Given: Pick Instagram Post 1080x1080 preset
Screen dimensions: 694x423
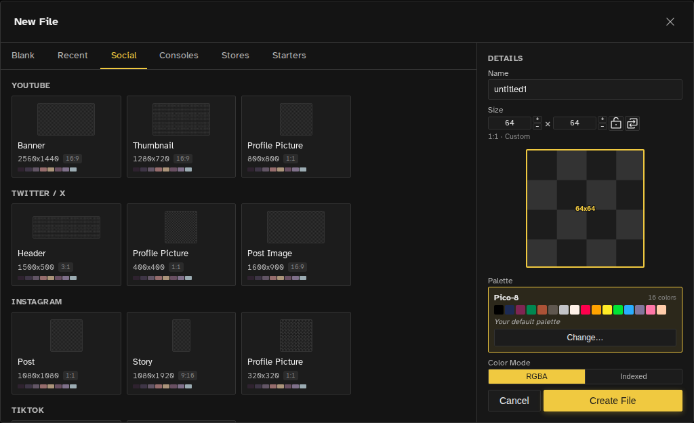Looking at the screenshot, I should [x=66, y=353].
